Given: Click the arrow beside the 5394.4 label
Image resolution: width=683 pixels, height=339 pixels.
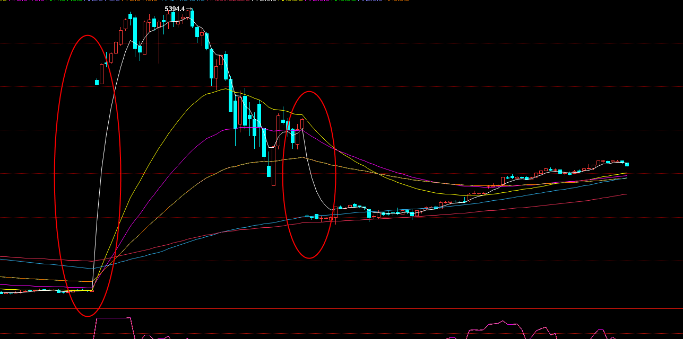Looking at the screenshot, I should 188,9.
